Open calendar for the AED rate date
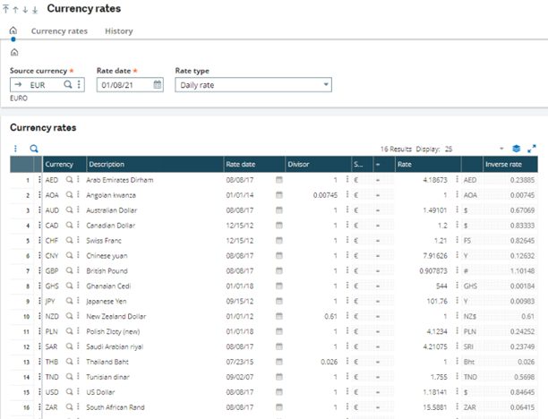 pyautogui.click(x=278, y=180)
